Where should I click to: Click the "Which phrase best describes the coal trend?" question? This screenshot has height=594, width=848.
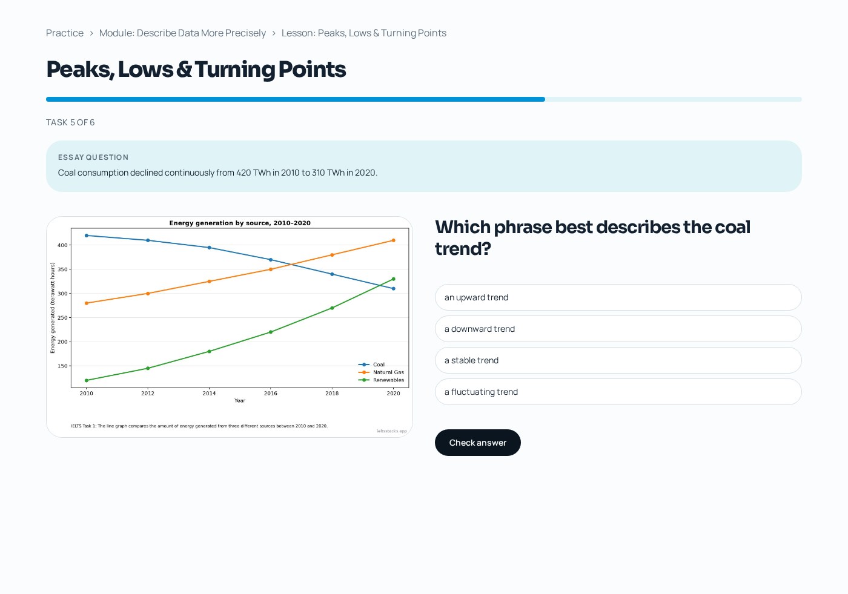pos(592,238)
